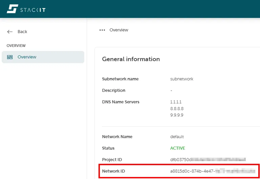Click the General information heading
This screenshot has height=179, width=260.
click(x=131, y=59)
